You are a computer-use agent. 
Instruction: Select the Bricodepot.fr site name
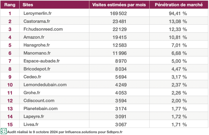(37, 69)
